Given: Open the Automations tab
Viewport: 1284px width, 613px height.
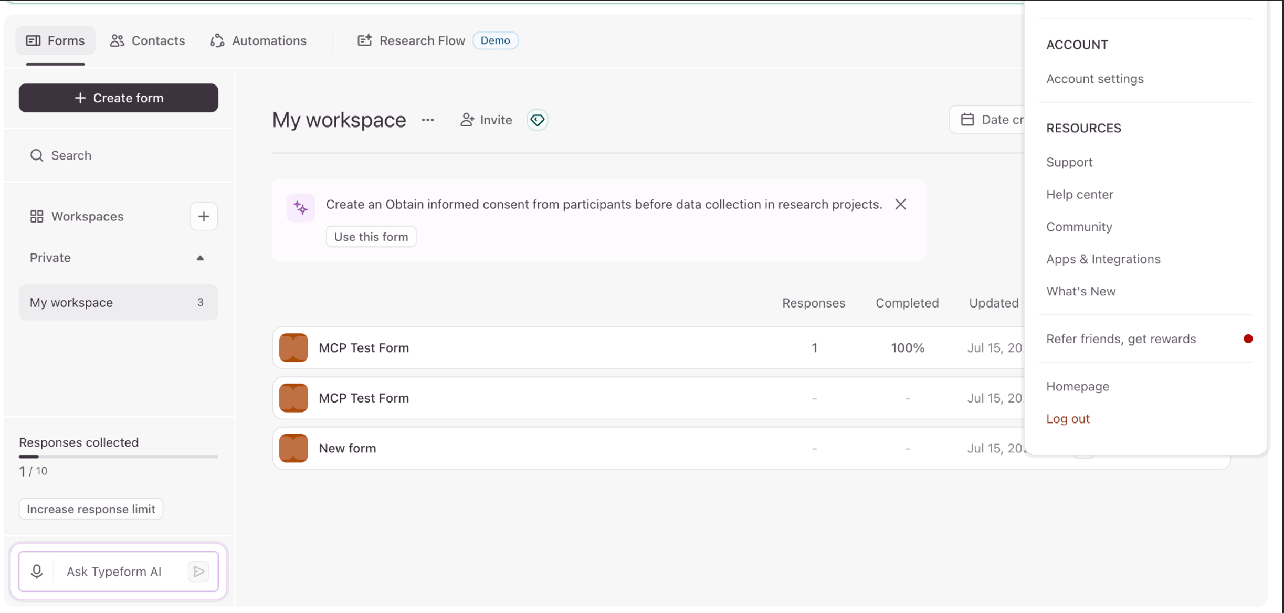Looking at the screenshot, I should pyautogui.click(x=258, y=40).
